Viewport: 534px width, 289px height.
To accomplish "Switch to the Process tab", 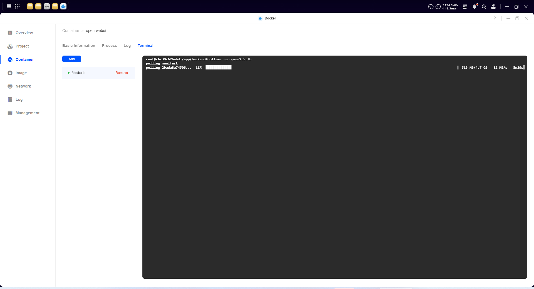I will pyautogui.click(x=109, y=46).
